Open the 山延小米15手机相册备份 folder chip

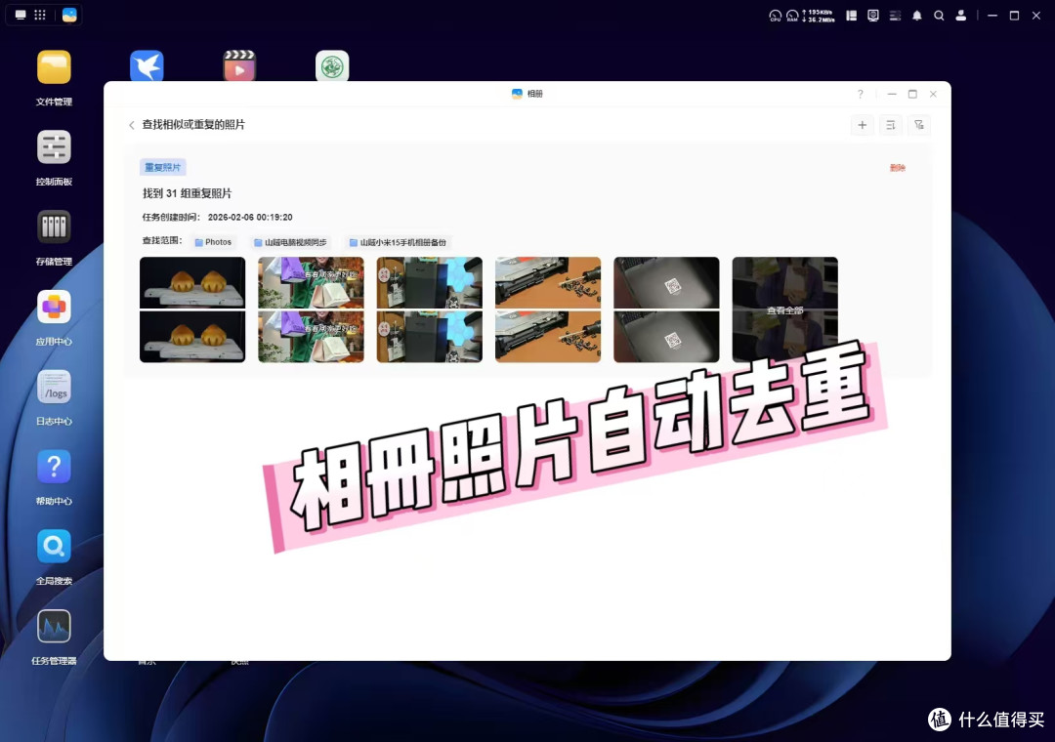398,242
